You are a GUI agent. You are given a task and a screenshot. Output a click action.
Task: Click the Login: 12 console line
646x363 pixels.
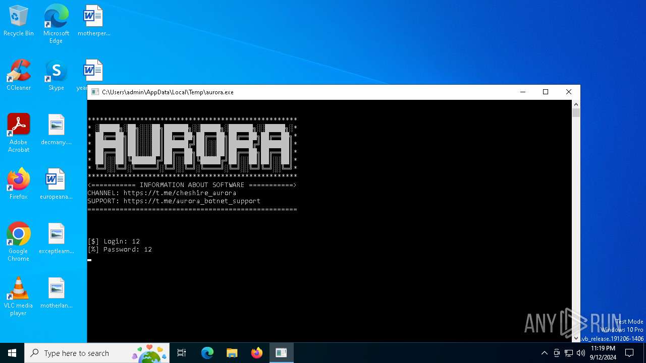pos(114,241)
